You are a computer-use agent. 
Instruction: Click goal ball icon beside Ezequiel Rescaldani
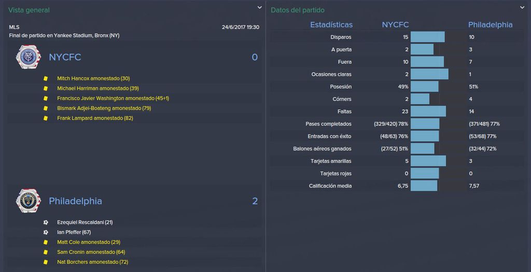(46, 222)
